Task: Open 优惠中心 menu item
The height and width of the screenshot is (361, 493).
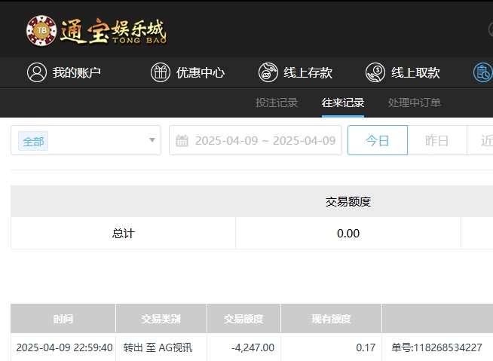Action: (x=188, y=72)
